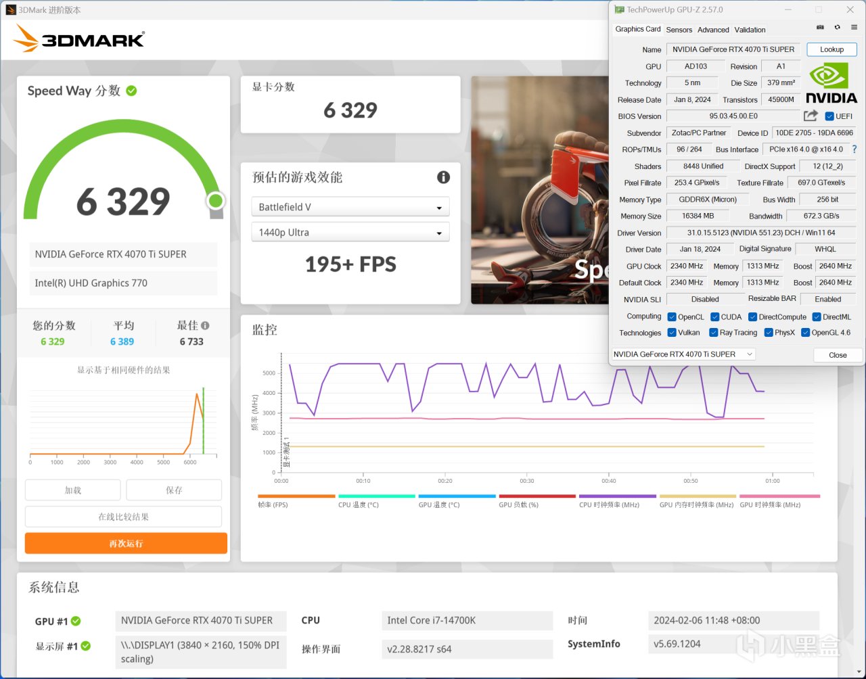Click the BIOS share/export arrow icon
Screen dimensions: 866x679
pos(811,116)
